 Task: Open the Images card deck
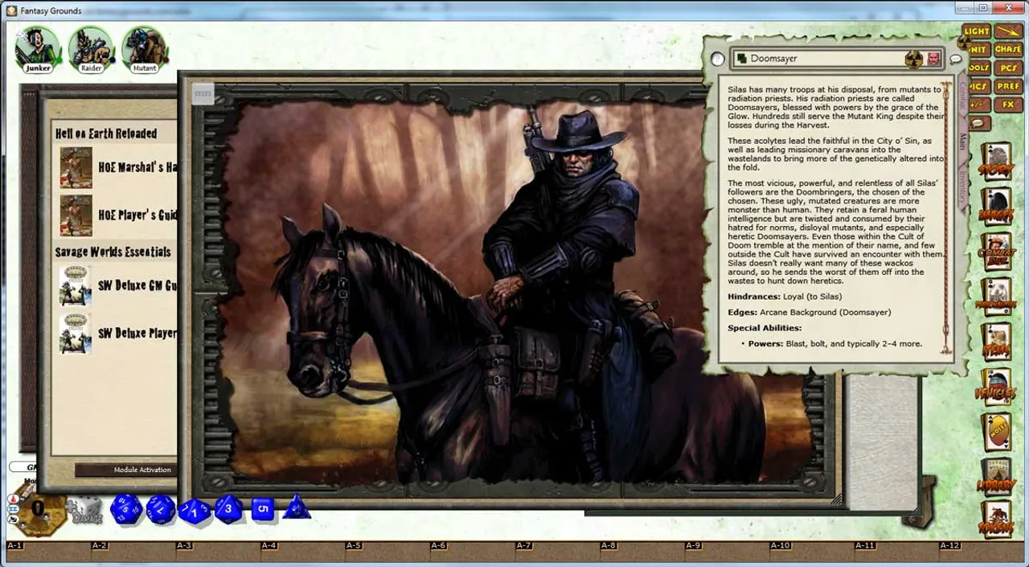coord(997,208)
